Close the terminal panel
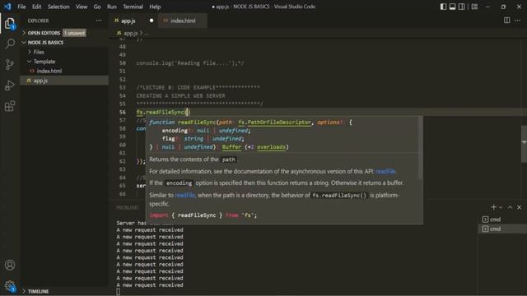The width and height of the screenshot is (527, 296). 519,207
